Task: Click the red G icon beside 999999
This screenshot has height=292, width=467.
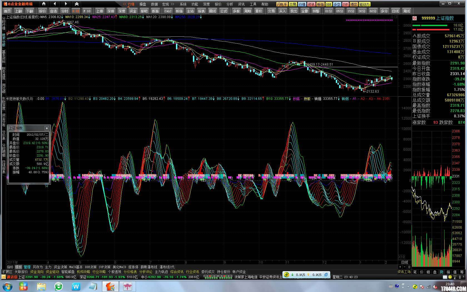Action: (x=414, y=18)
